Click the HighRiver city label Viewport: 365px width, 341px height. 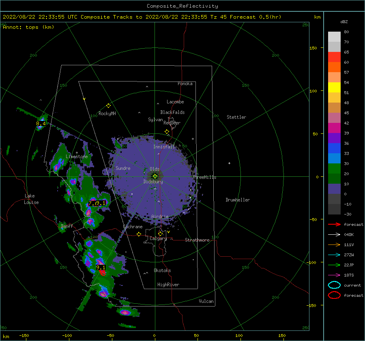coord(168,285)
